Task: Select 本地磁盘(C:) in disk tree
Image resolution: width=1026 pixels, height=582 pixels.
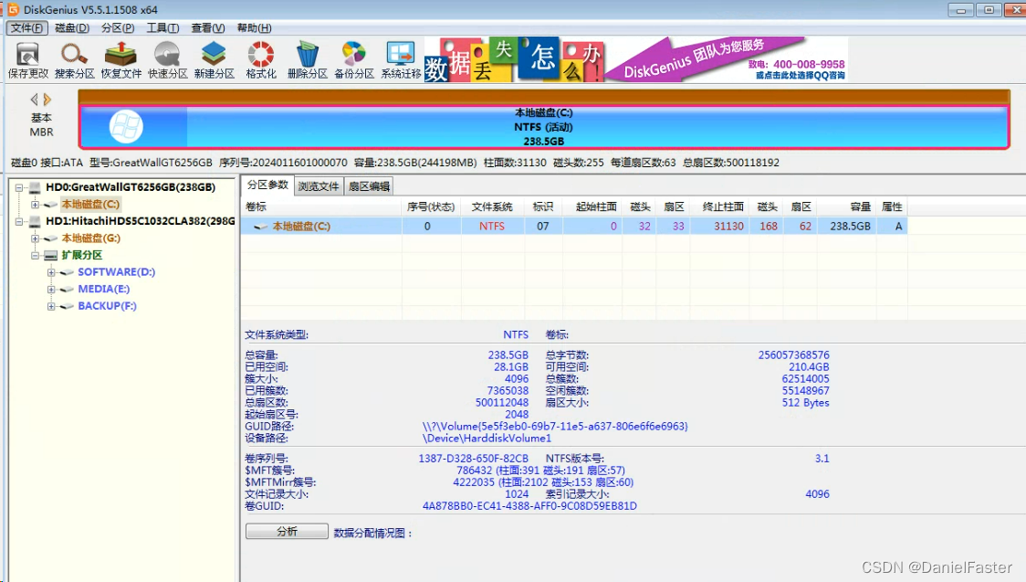Action: (90, 205)
